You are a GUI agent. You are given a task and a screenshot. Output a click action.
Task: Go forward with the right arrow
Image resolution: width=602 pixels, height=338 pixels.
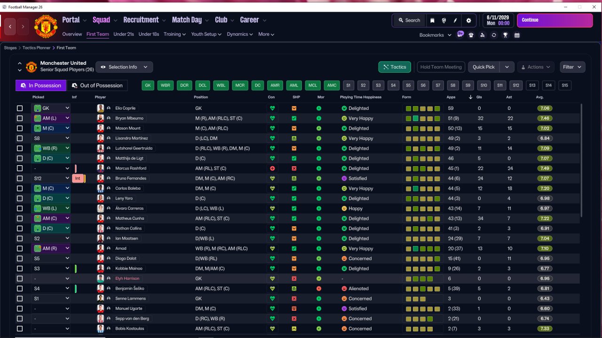23,26
